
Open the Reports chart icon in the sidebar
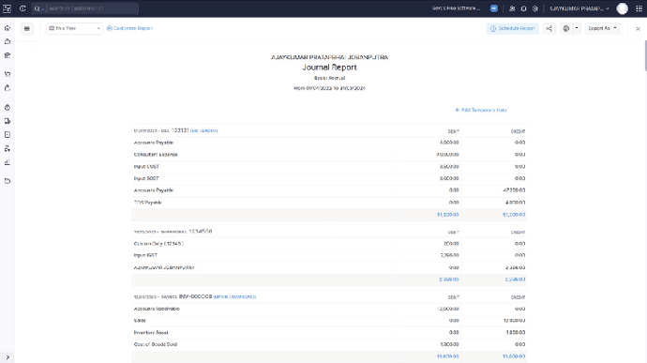[8, 162]
